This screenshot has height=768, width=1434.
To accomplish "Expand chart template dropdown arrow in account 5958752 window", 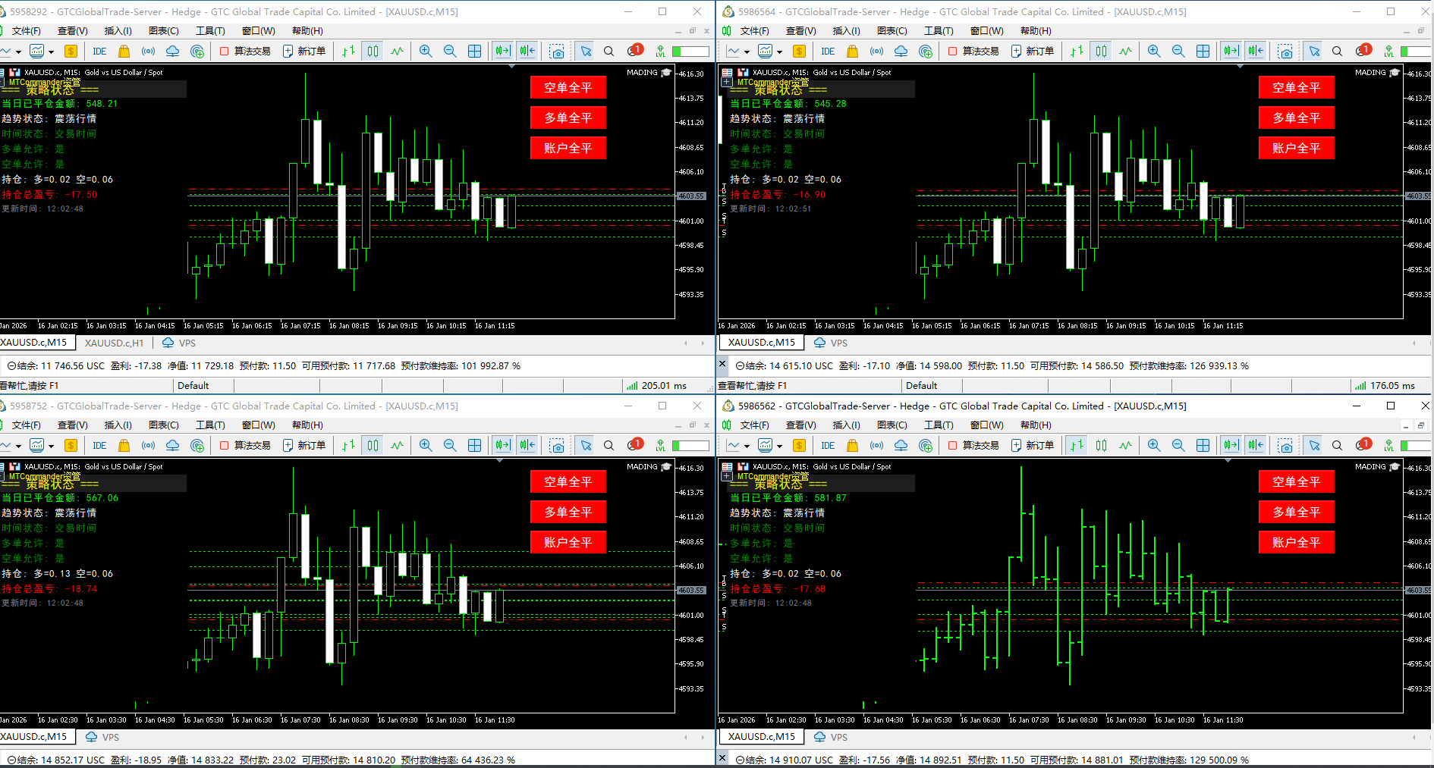I will (x=52, y=447).
